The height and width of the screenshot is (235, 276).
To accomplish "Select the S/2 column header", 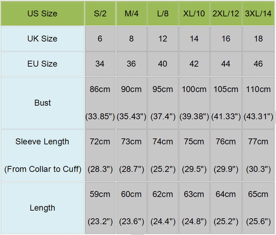I will point(100,14).
